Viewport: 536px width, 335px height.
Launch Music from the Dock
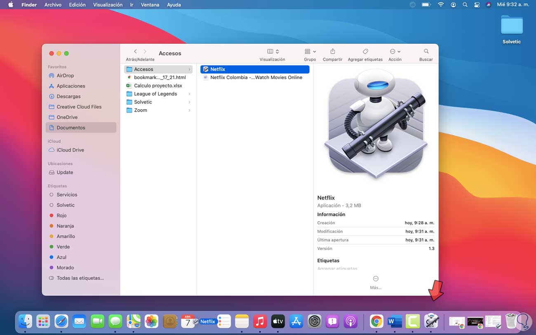tap(260, 321)
